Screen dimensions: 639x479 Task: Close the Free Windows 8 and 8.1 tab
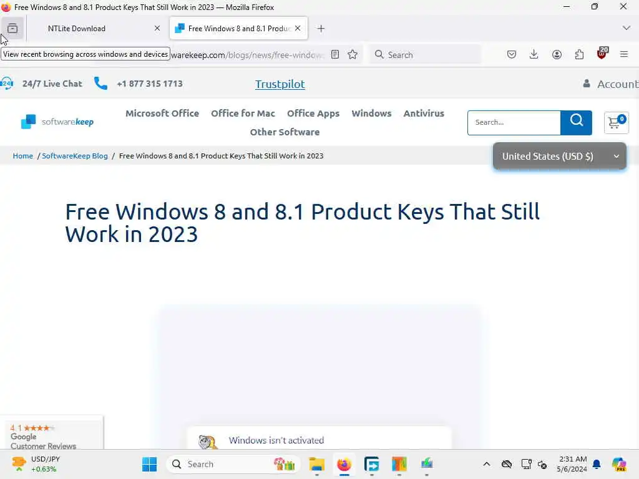298,28
